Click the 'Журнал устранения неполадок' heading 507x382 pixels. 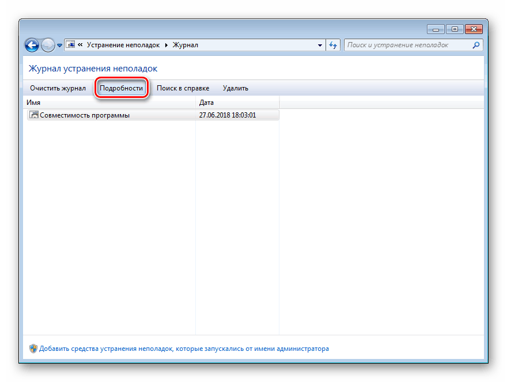pyautogui.click(x=93, y=69)
